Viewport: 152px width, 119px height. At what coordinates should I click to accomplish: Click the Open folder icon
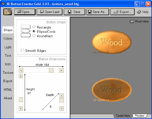[20, 12]
